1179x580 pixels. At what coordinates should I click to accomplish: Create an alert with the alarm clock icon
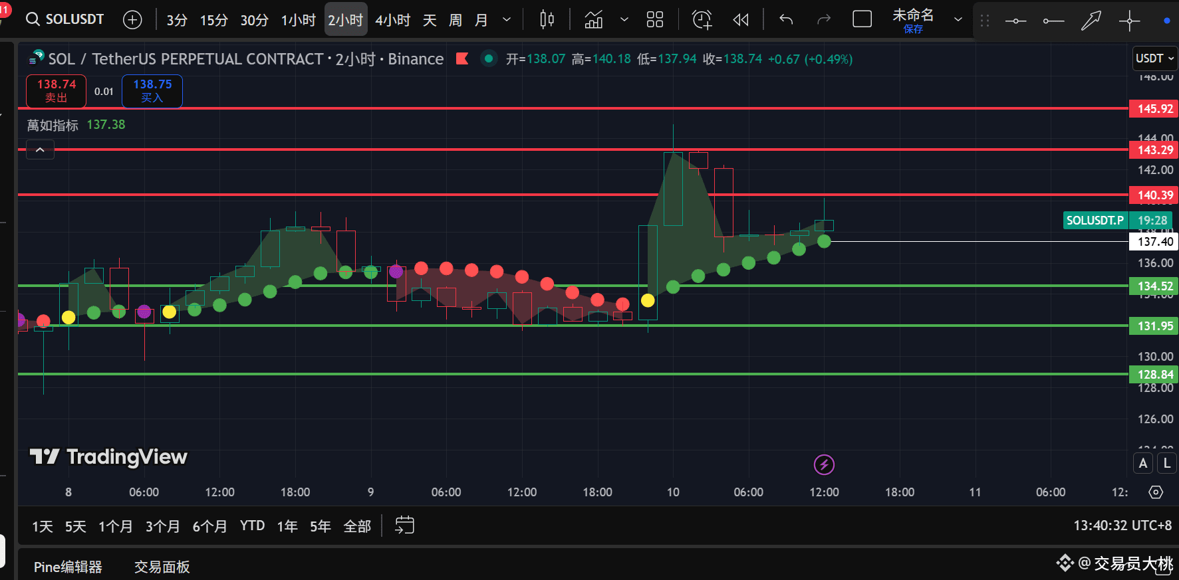(x=702, y=20)
